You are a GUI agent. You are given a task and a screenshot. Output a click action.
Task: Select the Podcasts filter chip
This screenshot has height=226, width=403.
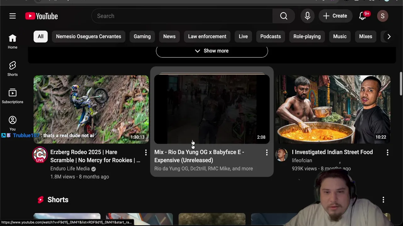[270, 36]
